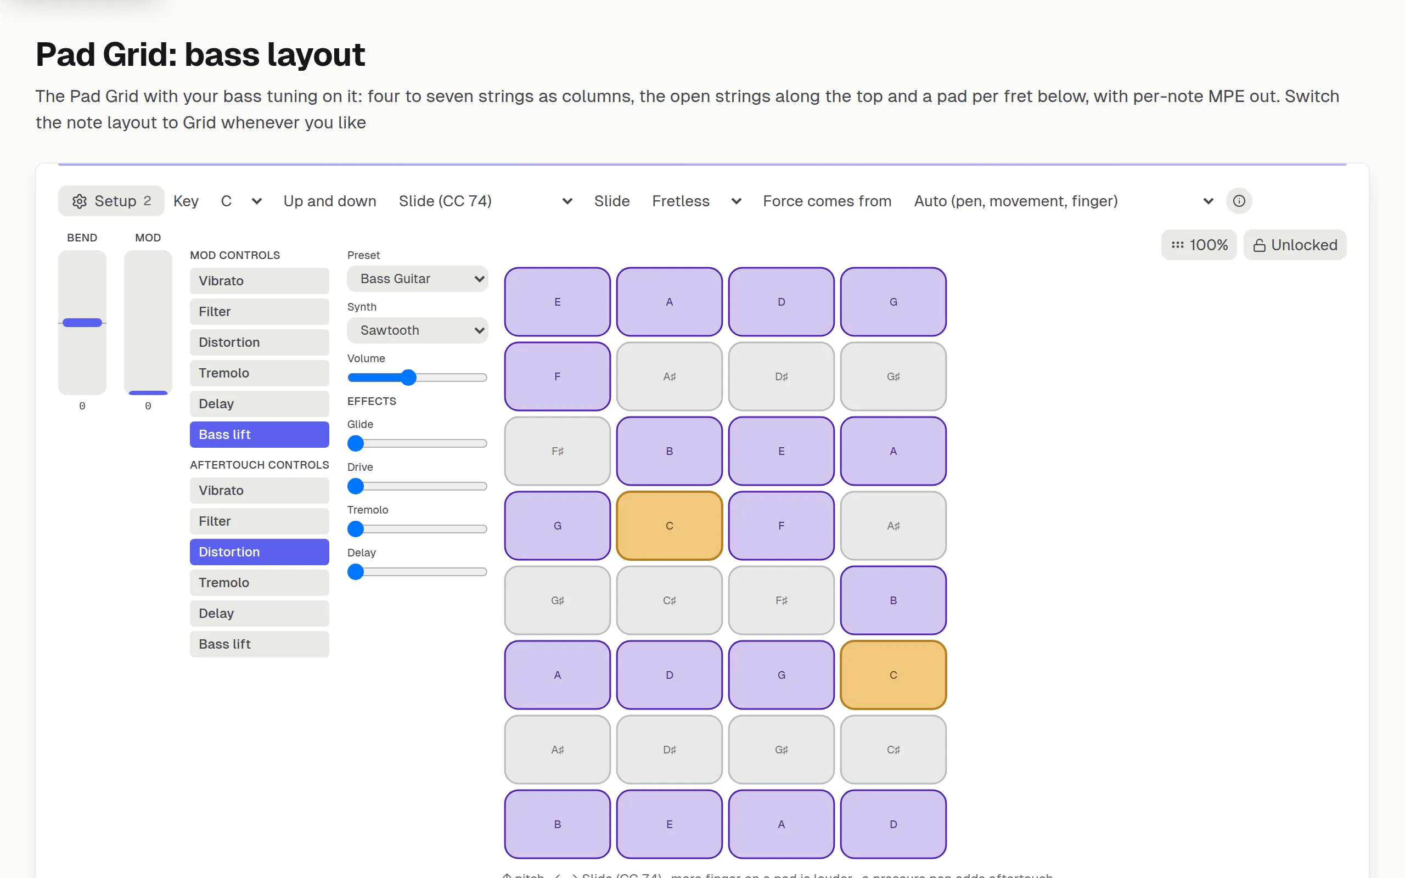This screenshot has width=1405, height=878.
Task: Tap the F pad below the open E pad
Action: pyautogui.click(x=558, y=377)
